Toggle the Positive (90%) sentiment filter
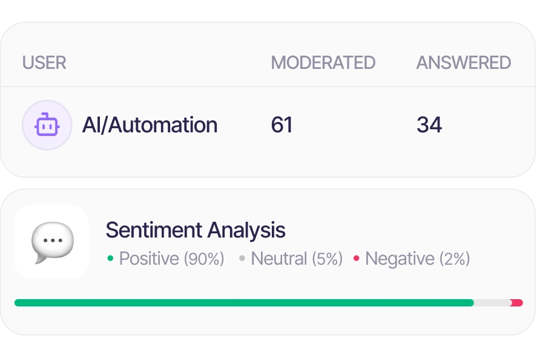537x359 pixels. point(171,259)
